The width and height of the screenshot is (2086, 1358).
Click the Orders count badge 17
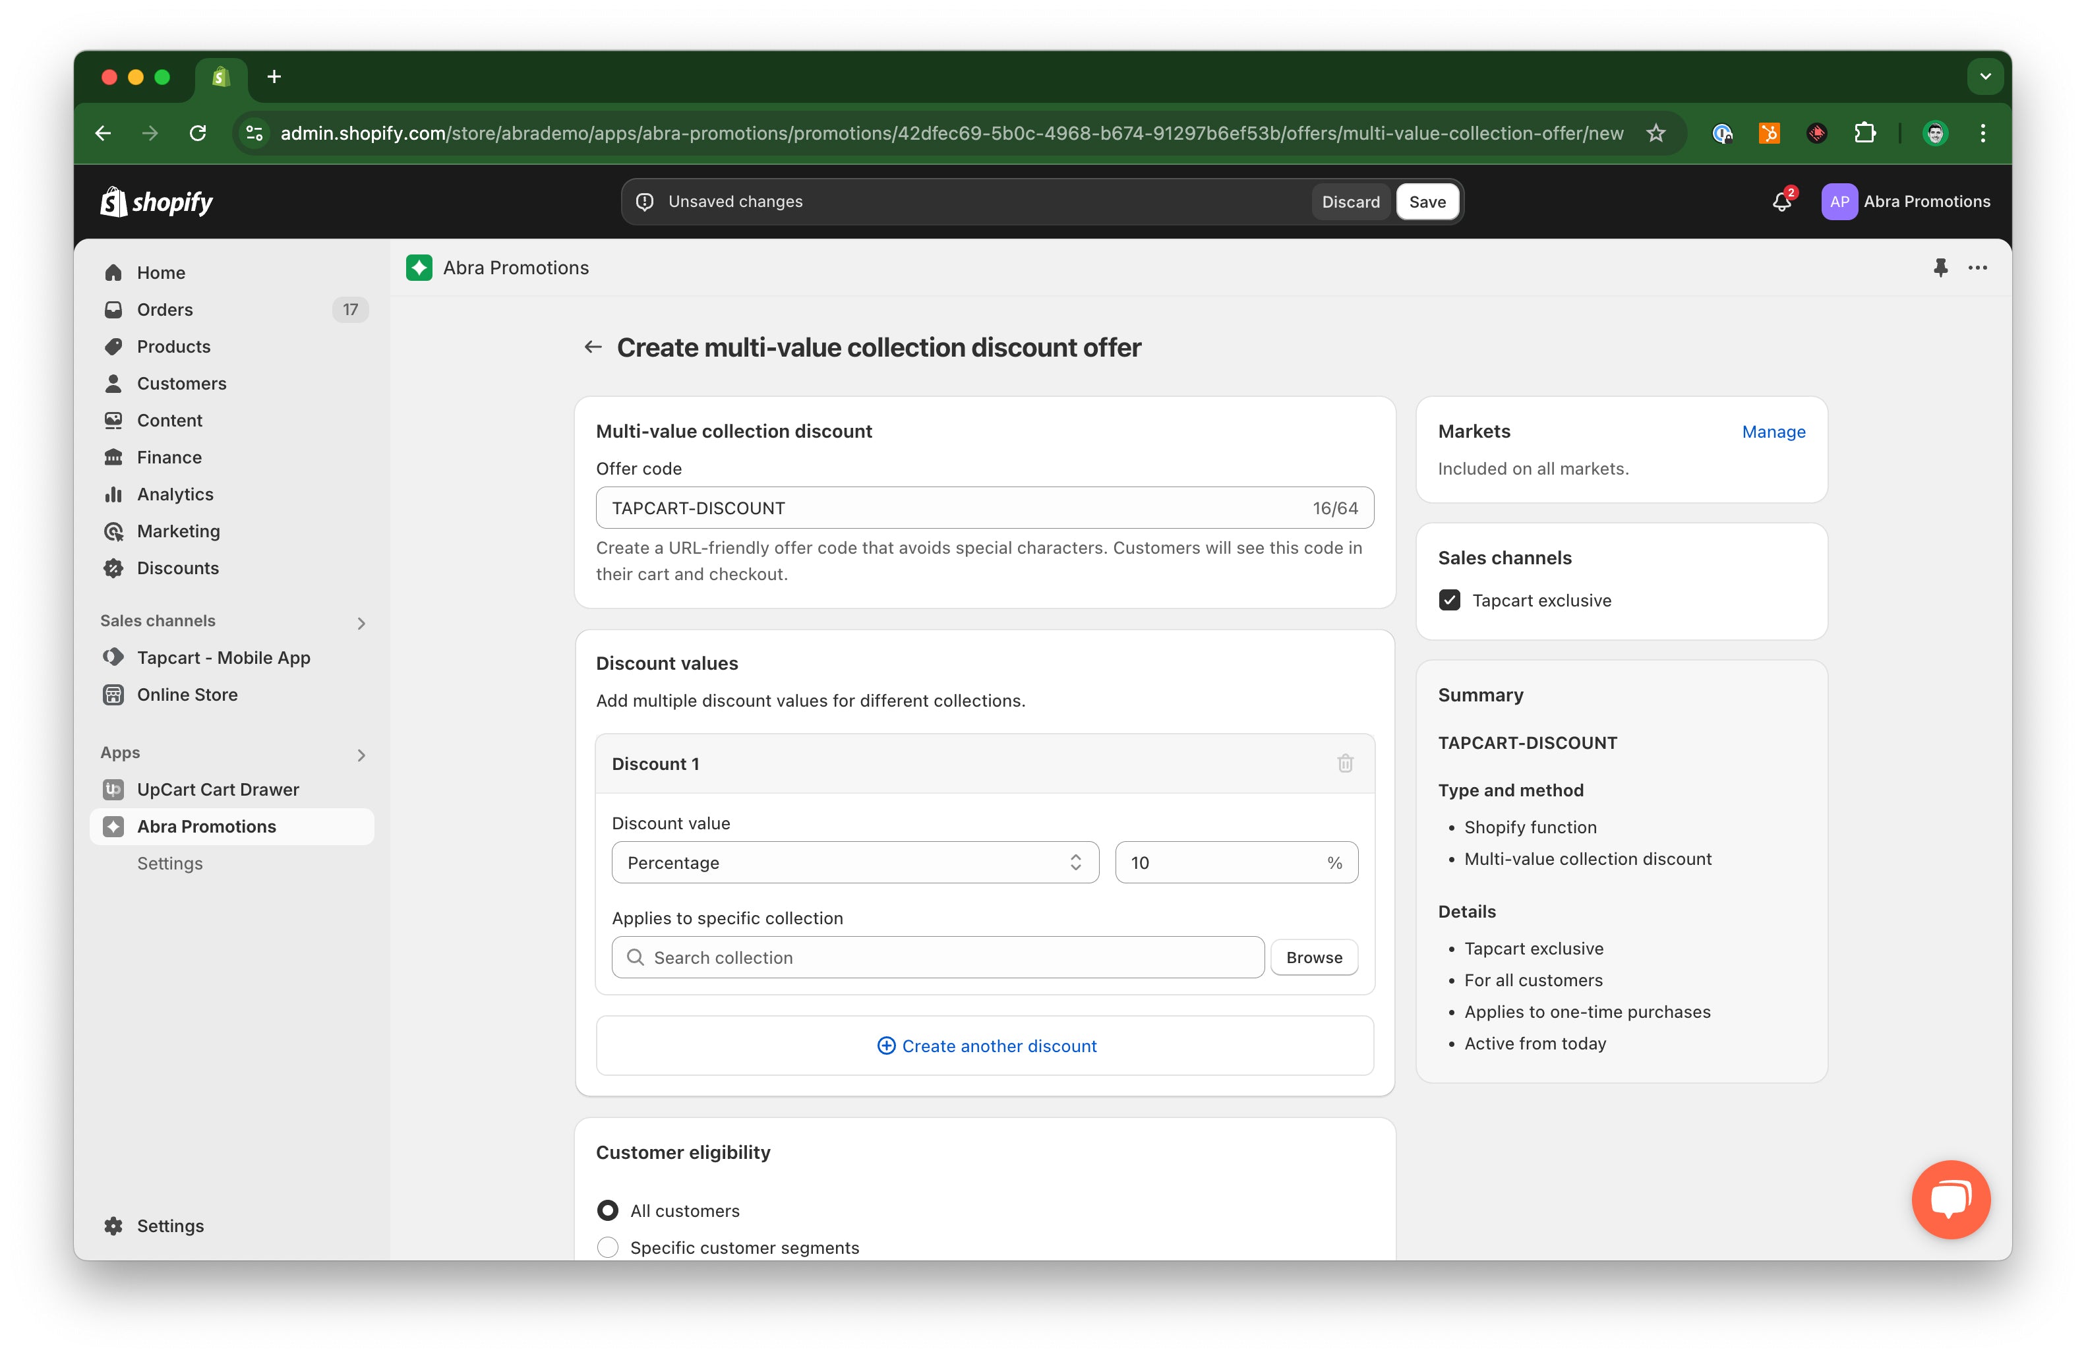(x=351, y=309)
